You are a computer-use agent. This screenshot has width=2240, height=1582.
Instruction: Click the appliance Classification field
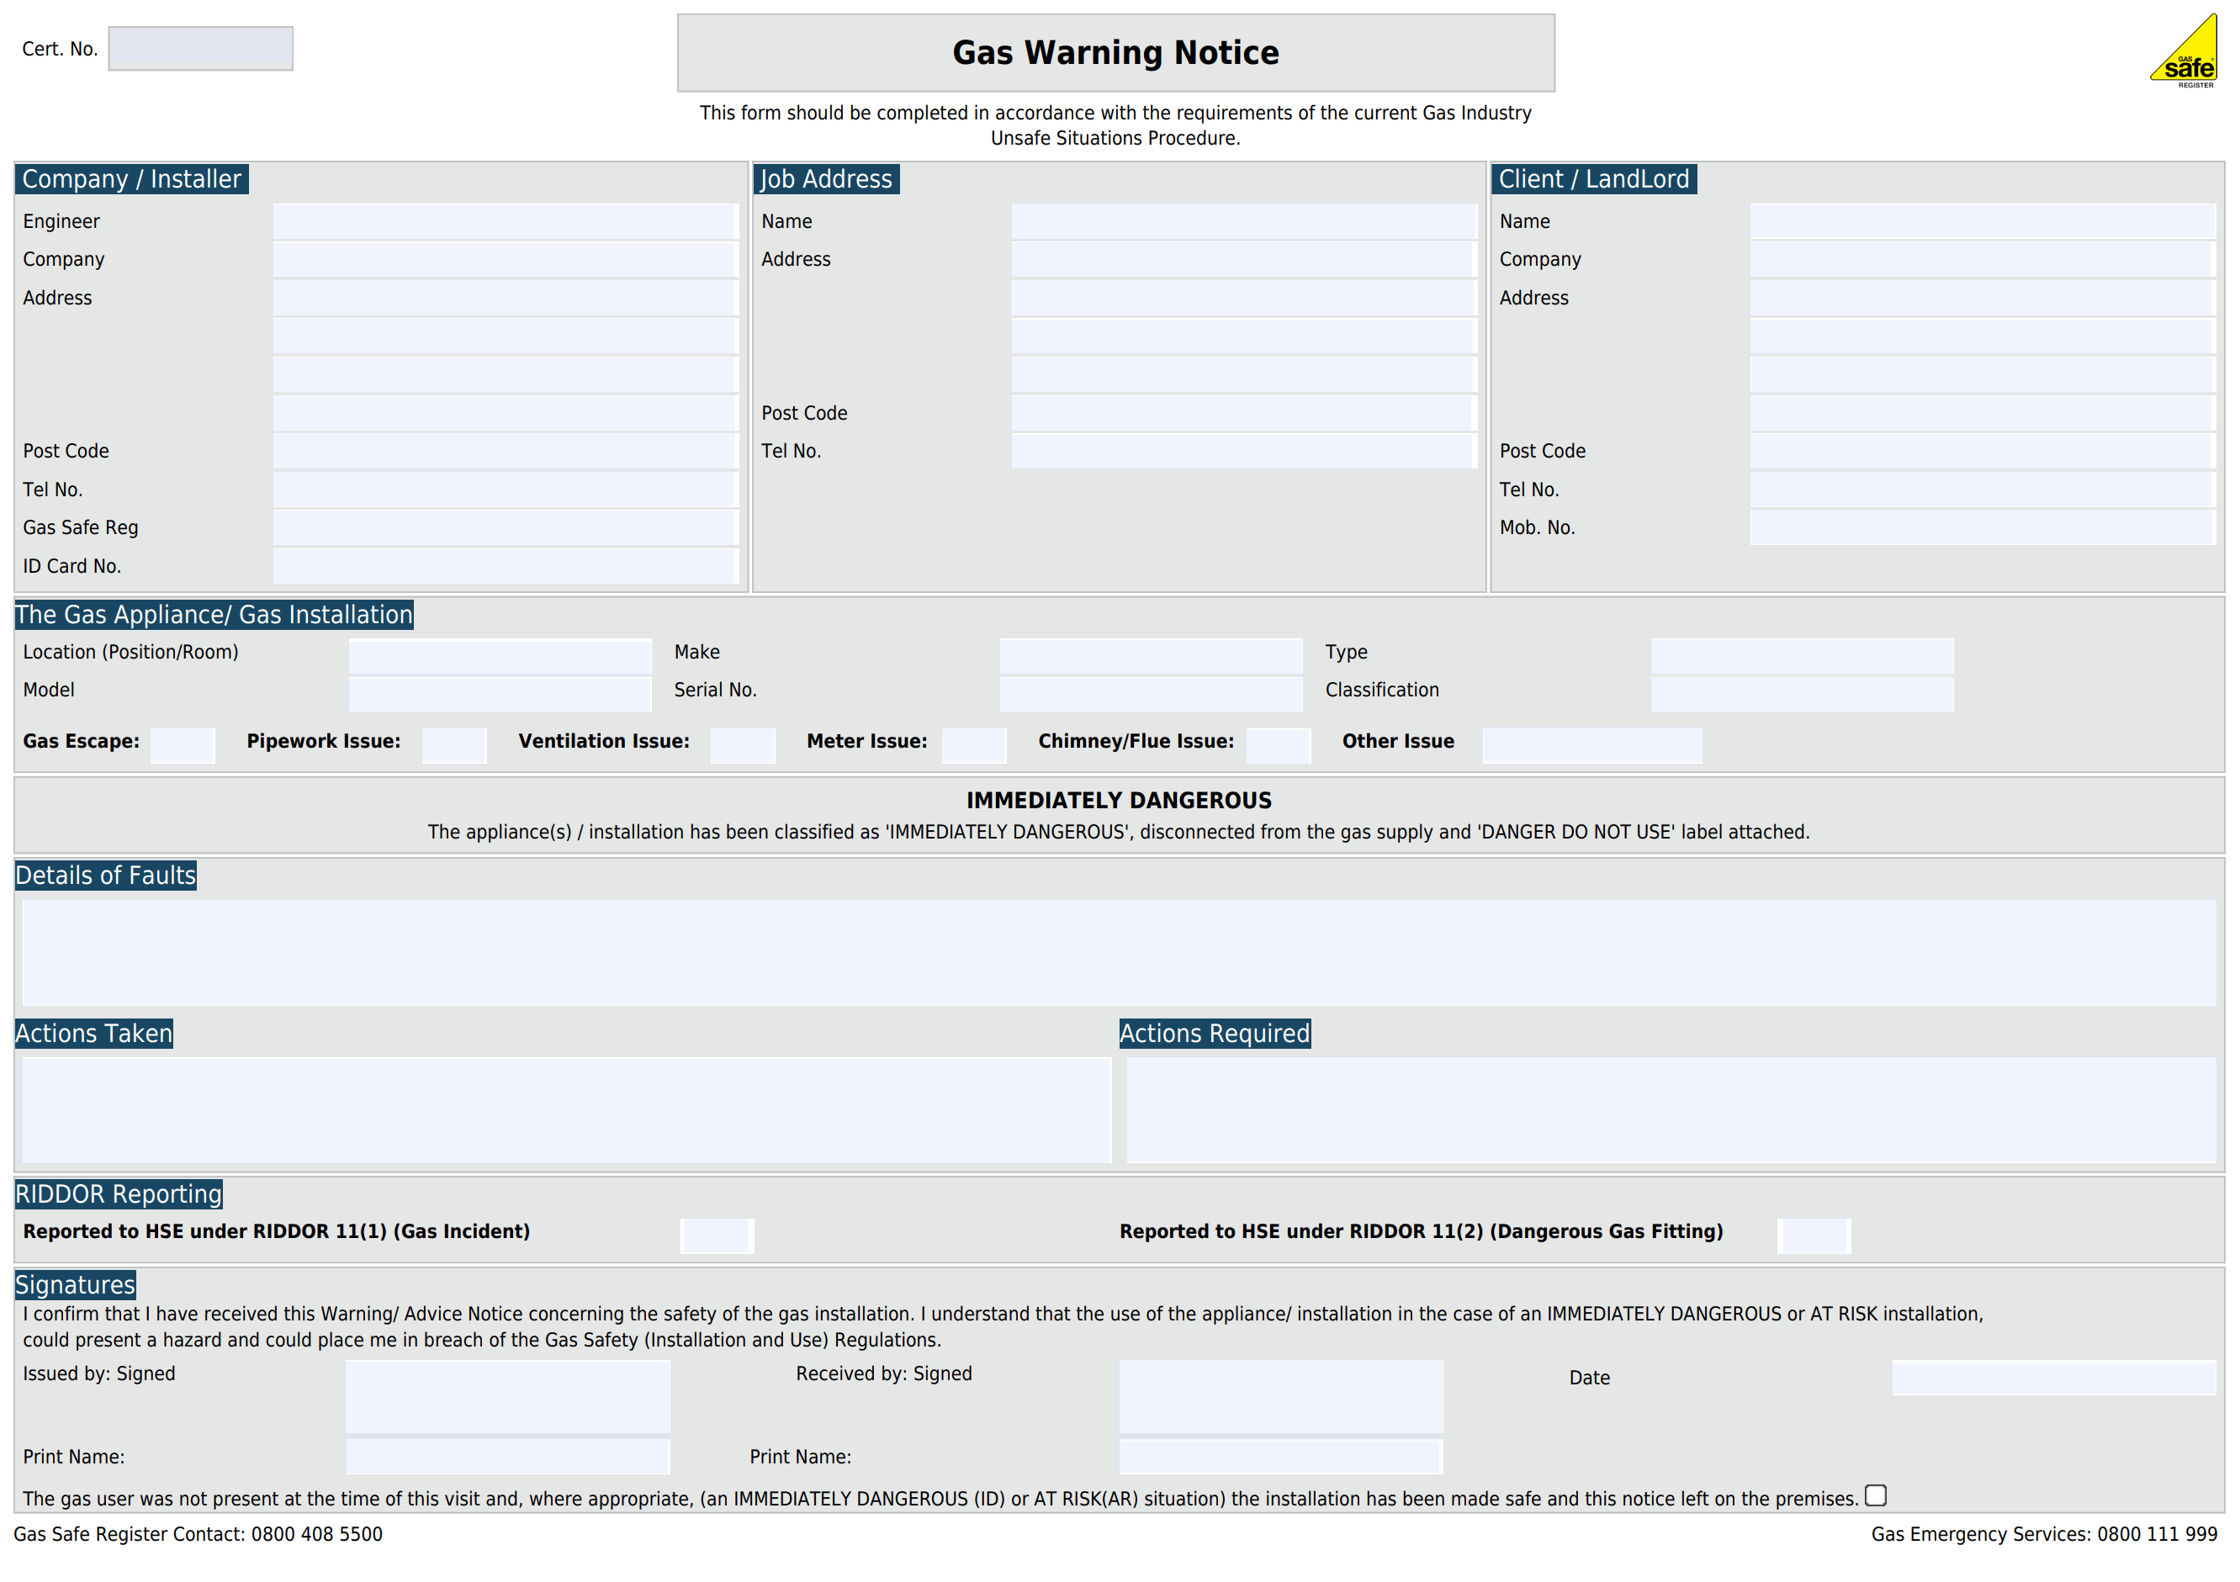click(x=1801, y=694)
